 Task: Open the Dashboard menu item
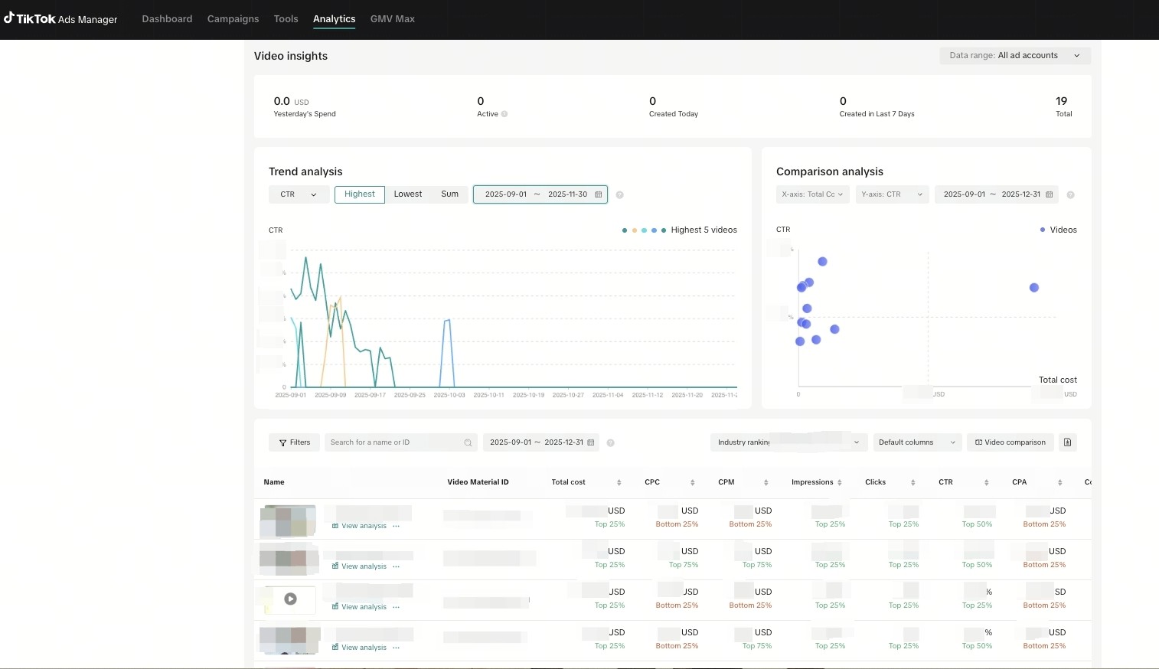(x=167, y=18)
